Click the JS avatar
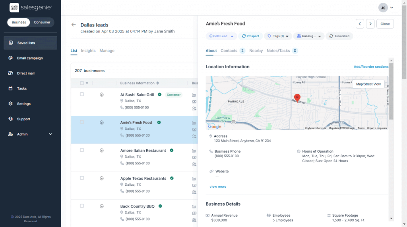Screen dimensions: 407x227 383,8
